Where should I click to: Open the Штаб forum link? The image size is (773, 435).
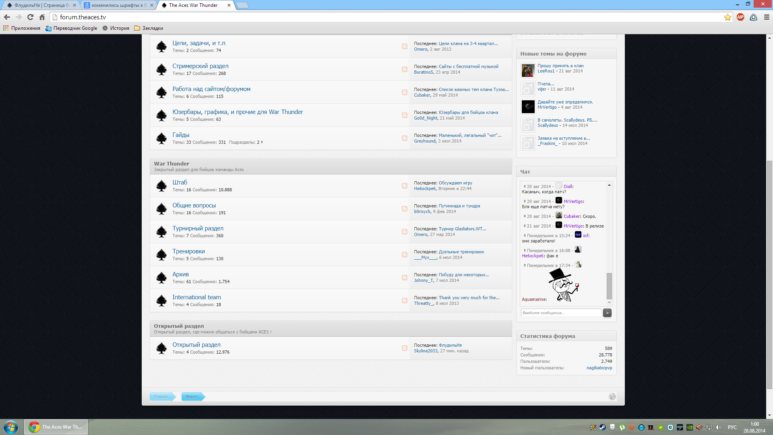[180, 182]
